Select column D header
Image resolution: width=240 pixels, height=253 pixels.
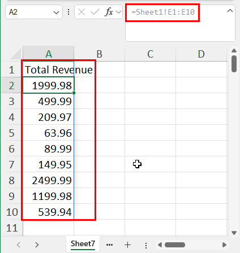pyautogui.click(x=201, y=54)
